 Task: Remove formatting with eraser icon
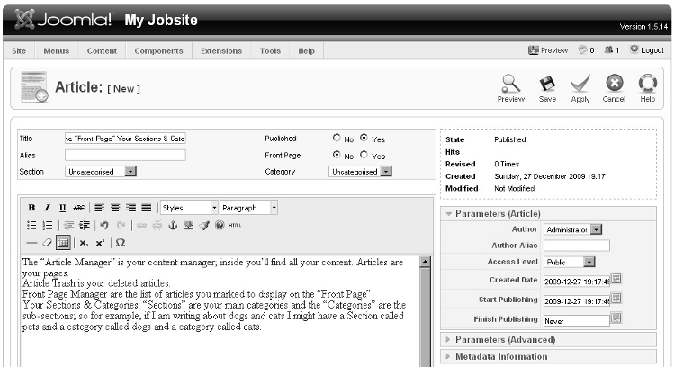coord(48,243)
